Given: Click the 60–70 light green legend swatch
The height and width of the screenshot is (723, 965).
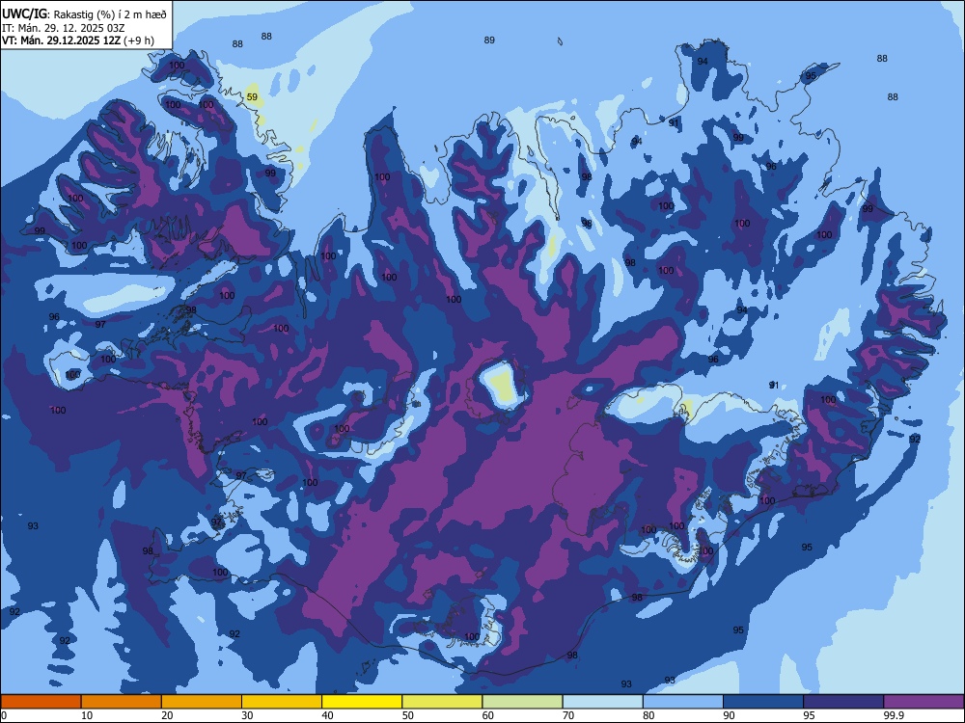Looking at the screenshot, I should point(522,702).
